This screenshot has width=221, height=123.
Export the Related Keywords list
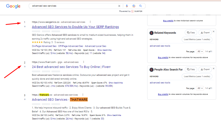pyautogui.click(x=205, y=32)
